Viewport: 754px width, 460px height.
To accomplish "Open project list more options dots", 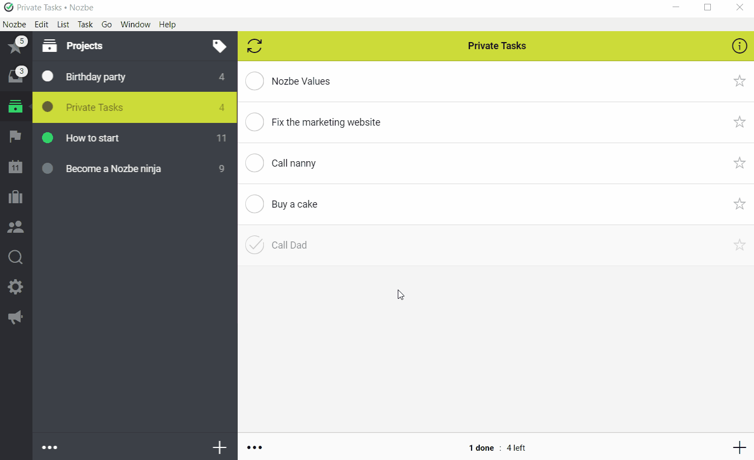I will (x=50, y=447).
